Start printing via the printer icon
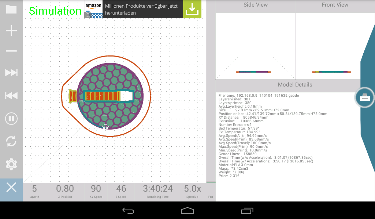 [x=364, y=97]
